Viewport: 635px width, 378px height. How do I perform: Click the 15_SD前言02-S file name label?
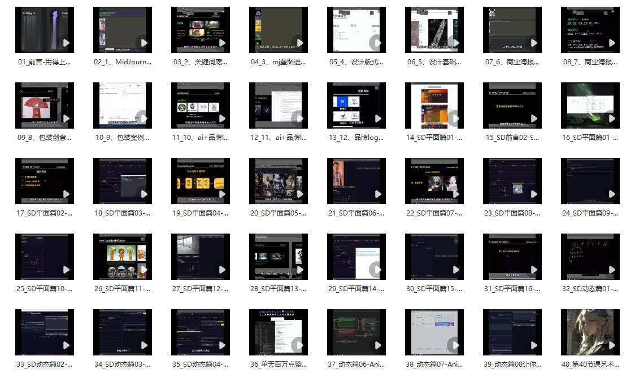coord(512,138)
